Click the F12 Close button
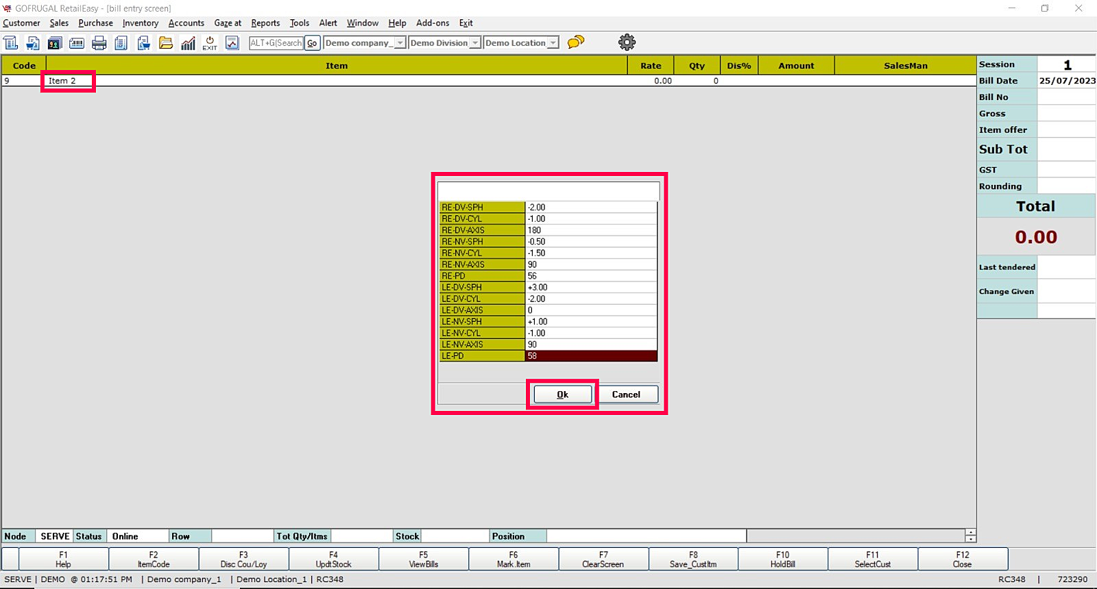Image resolution: width=1097 pixels, height=589 pixels. [963, 560]
